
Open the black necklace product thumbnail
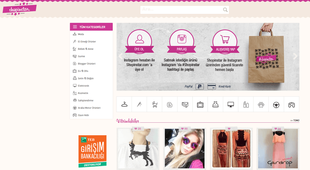138,149
